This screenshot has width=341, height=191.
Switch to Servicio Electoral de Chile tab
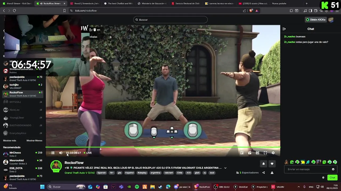(186, 3)
